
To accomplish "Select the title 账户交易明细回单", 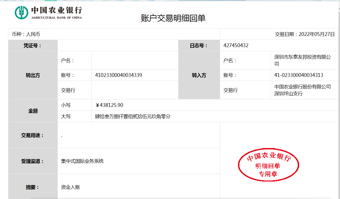I will tap(173, 18).
